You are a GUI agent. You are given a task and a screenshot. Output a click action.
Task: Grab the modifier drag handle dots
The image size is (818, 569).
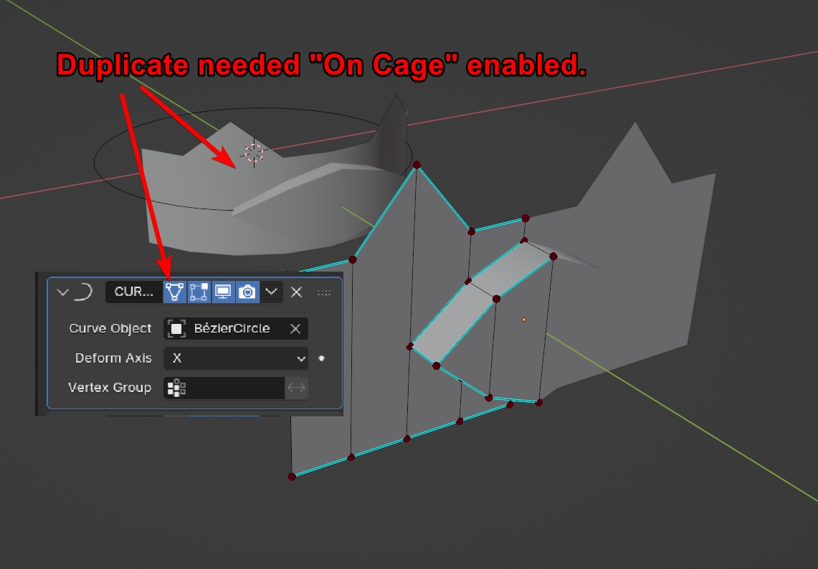(x=324, y=292)
